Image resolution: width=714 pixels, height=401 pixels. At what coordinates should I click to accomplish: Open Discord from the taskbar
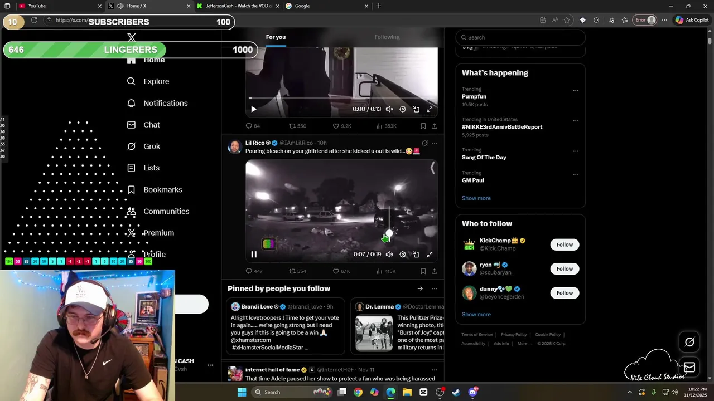(472, 392)
